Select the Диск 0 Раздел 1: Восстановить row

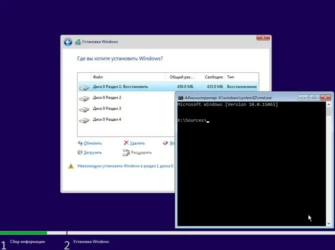(x=168, y=87)
